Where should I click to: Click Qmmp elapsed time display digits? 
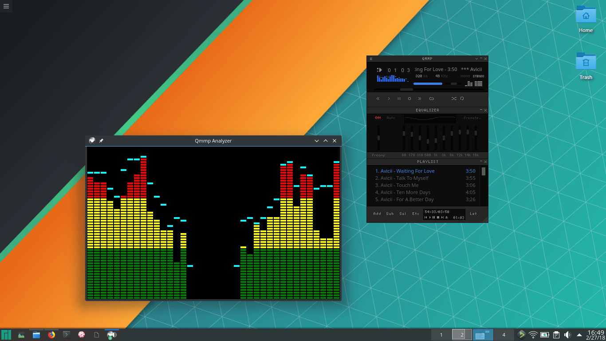pyautogui.click(x=399, y=70)
